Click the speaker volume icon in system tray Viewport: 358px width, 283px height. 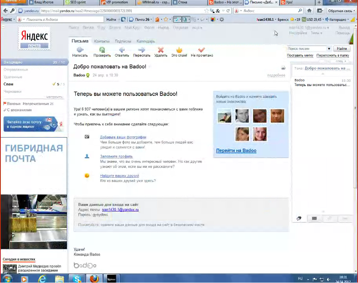(x=329, y=279)
